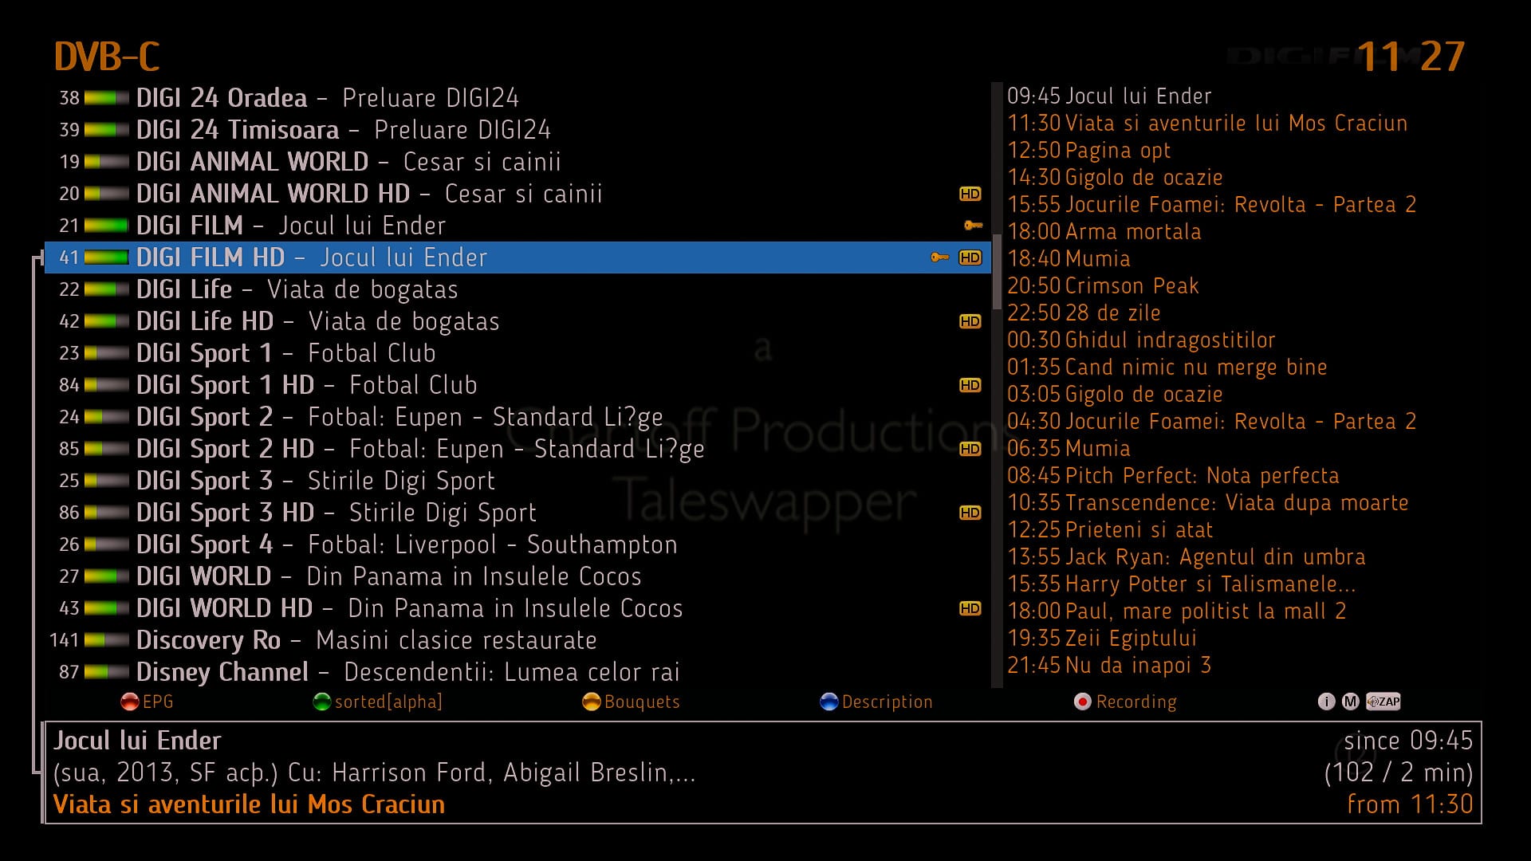Click the HD badge on DIGI WORLD HD
This screenshot has width=1531, height=861.
click(970, 608)
